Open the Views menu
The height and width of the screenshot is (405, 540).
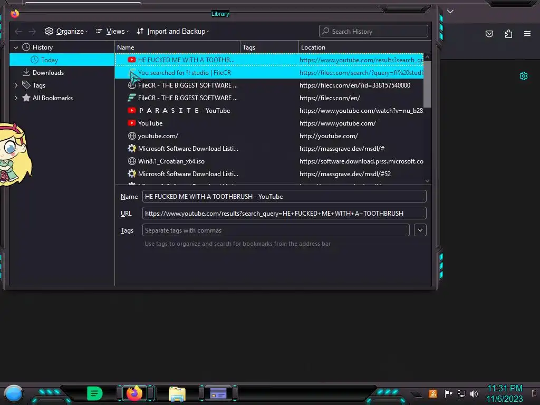(x=112, y=31)
